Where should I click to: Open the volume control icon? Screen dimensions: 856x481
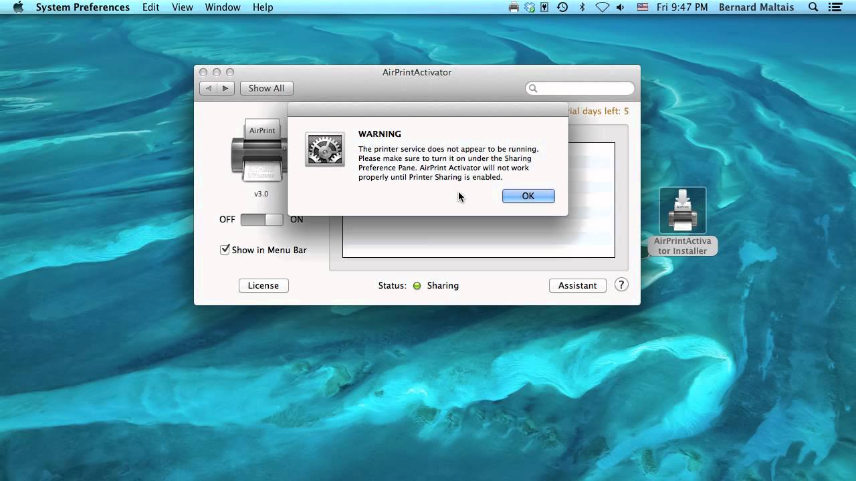pos(621,7)
